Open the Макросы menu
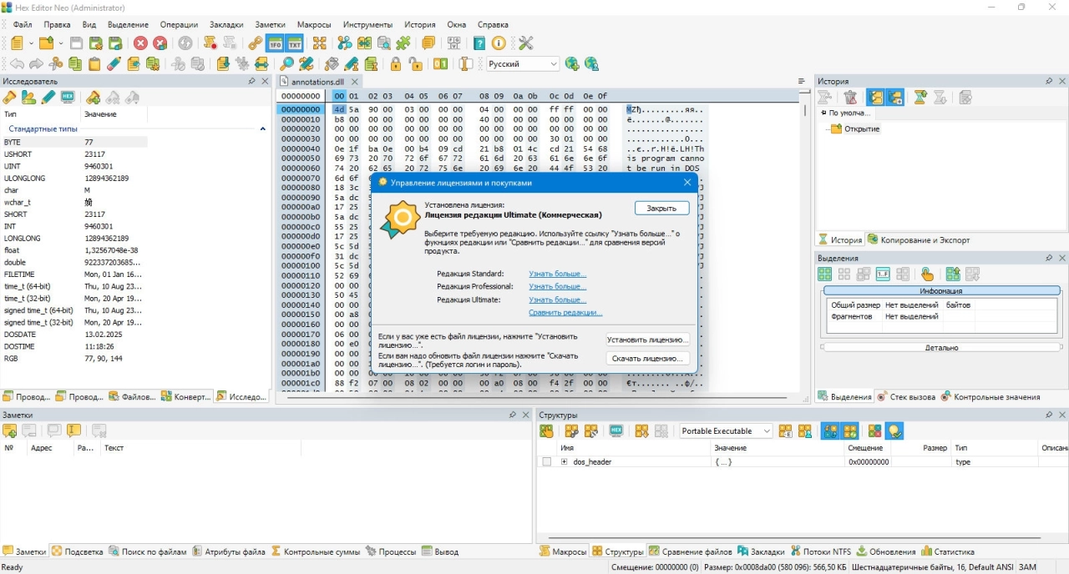 tap(313, 25)
